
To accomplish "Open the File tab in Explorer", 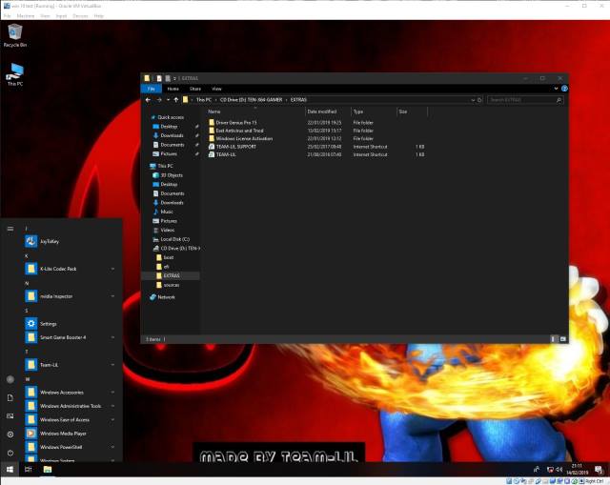I will point(152,89).
